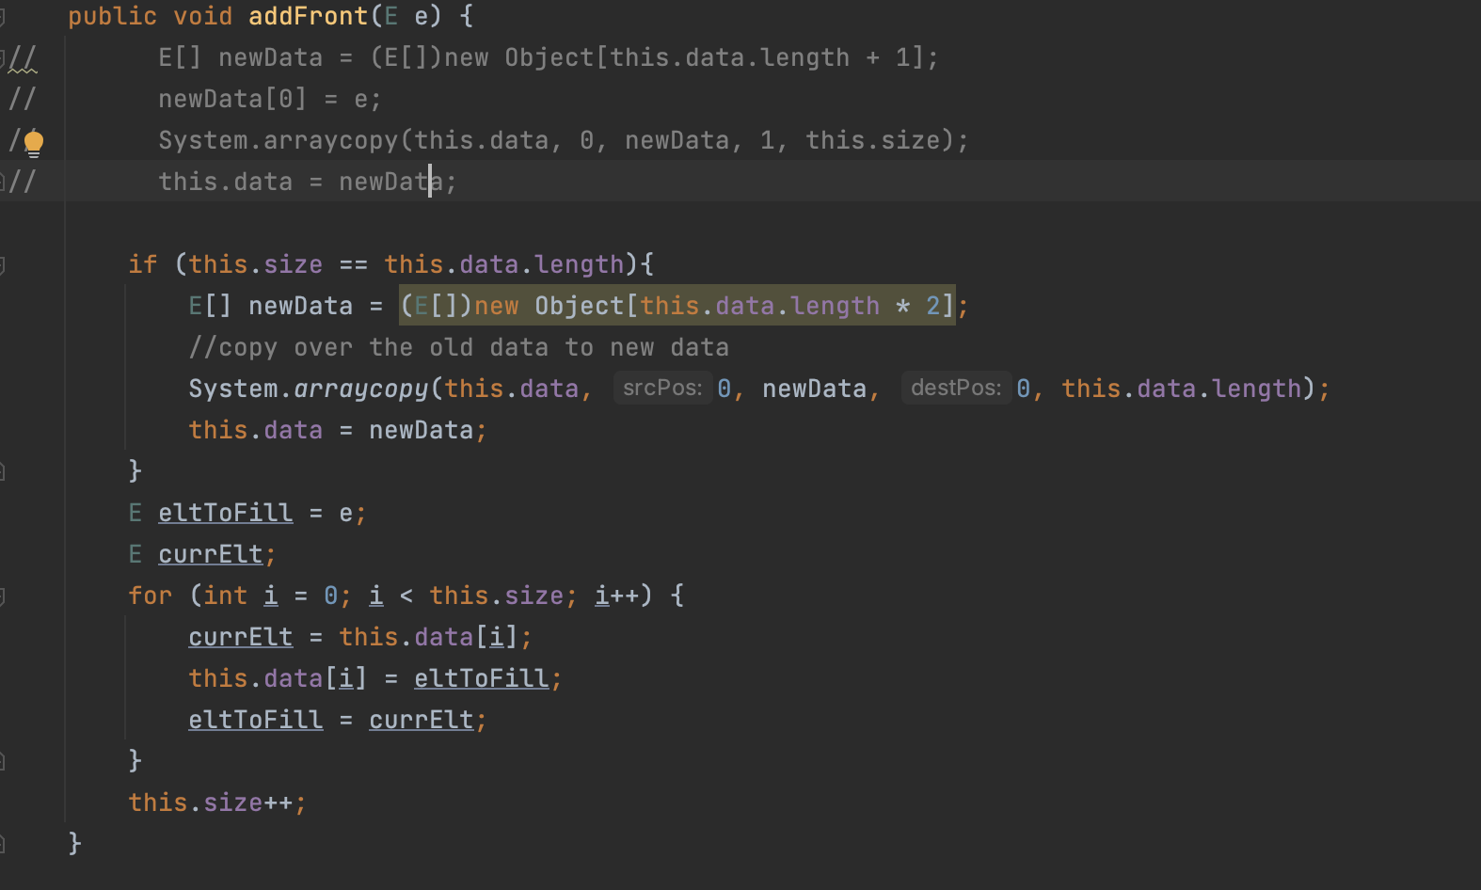This screenshot has width=1481, height=890.
Task: Click the destPos parameter hint
Action: pyautogui.click(x=955, y=389)
